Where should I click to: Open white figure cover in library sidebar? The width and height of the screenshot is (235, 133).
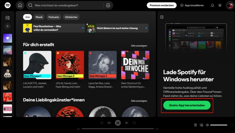pos(8,73)
